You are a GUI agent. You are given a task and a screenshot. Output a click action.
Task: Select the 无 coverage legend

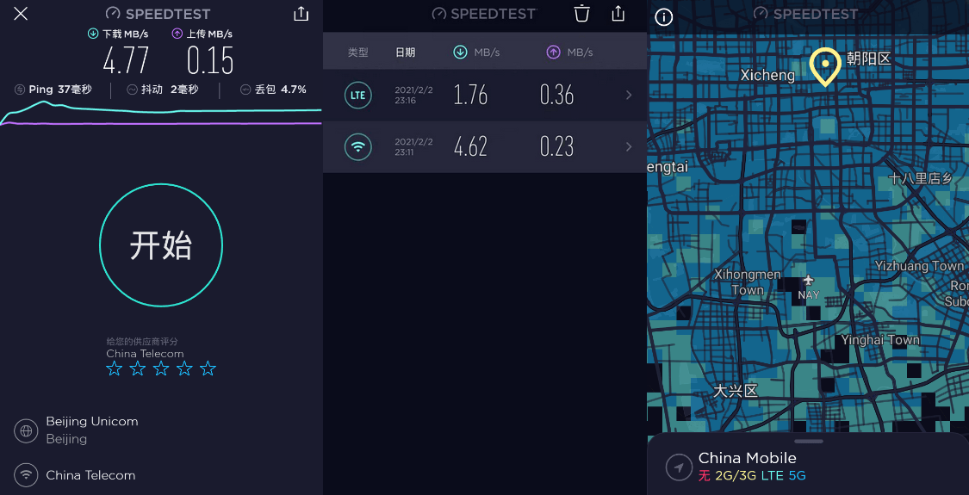pos(705,476)
